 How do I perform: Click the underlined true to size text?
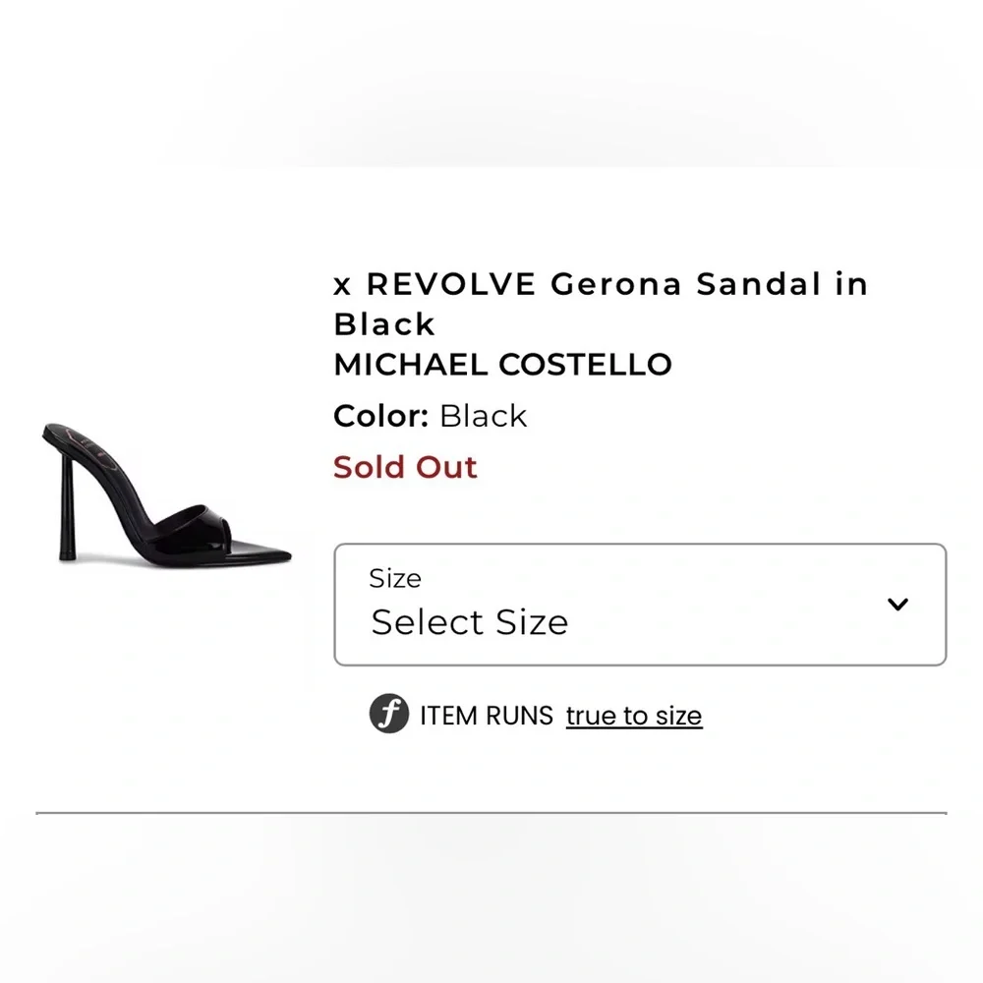coord(634,715)
